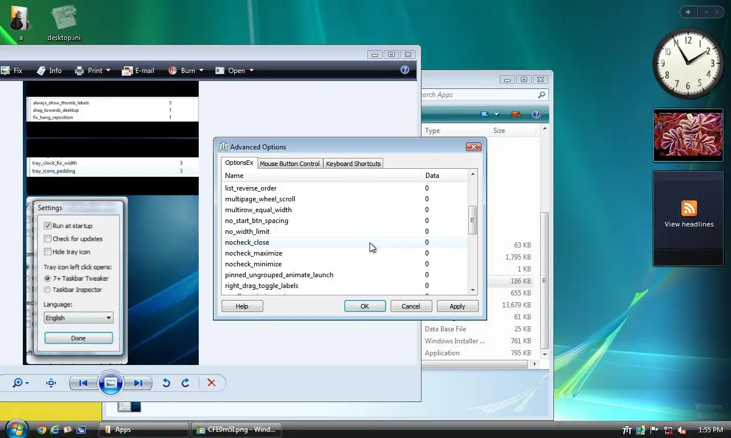Click Help in Advanced Options

click(x=242, y=306)
